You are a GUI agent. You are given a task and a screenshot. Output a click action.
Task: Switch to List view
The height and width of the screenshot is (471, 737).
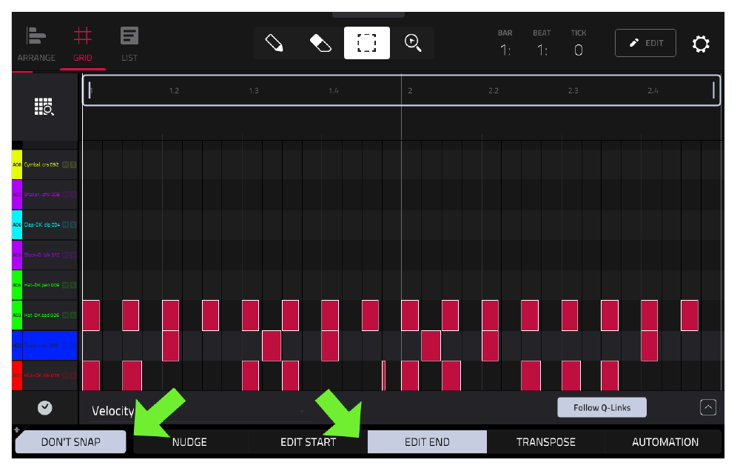(129, 44)
